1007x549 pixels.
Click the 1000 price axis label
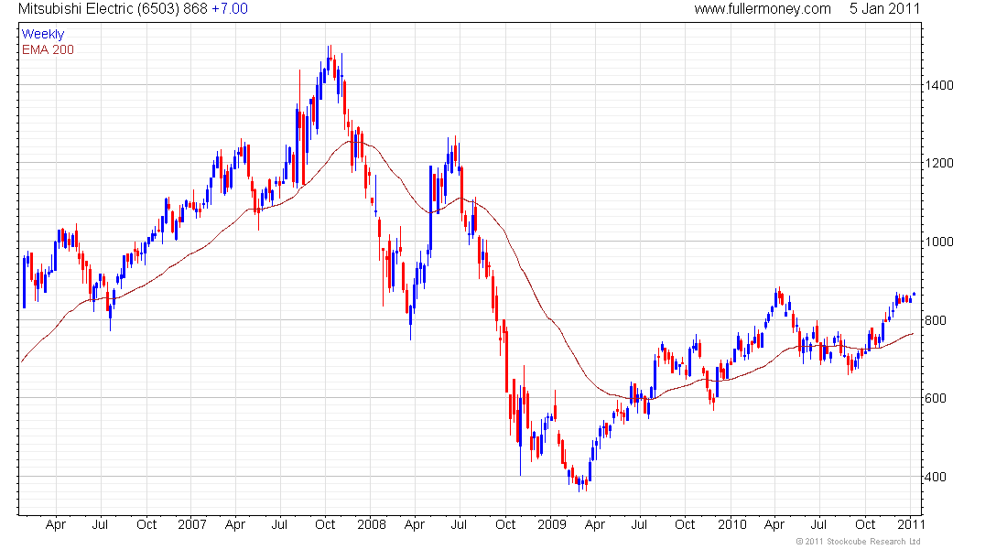pos(939,242)
